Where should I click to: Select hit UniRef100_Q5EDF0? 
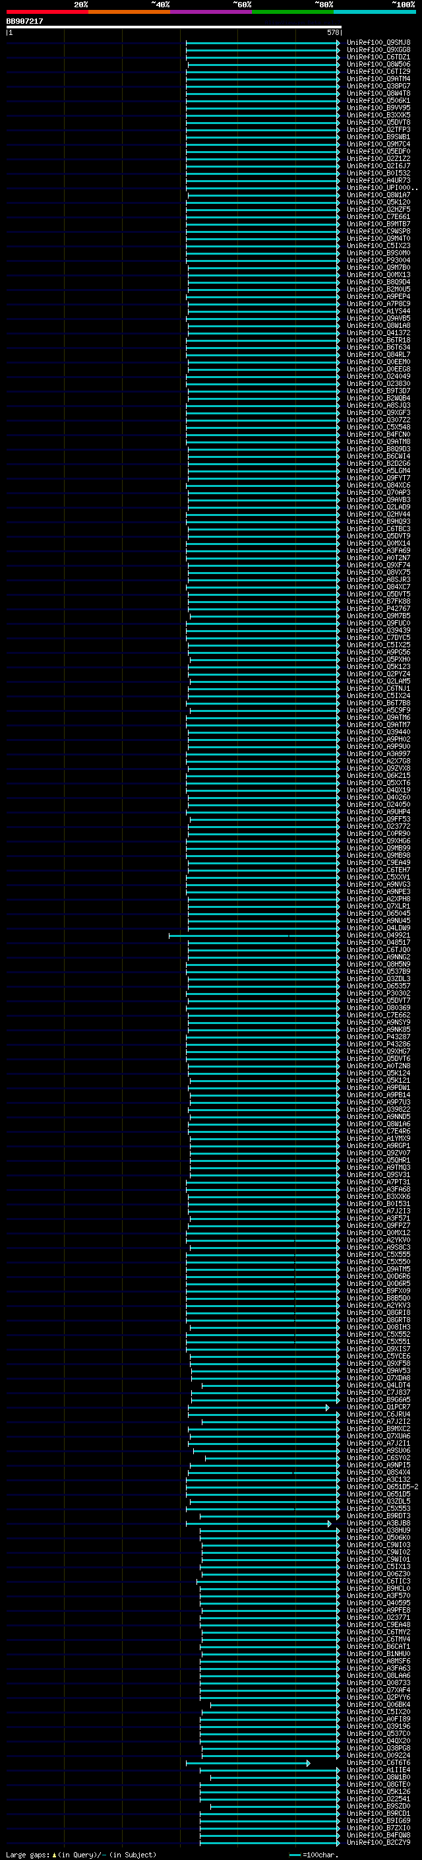click(378, 152)
